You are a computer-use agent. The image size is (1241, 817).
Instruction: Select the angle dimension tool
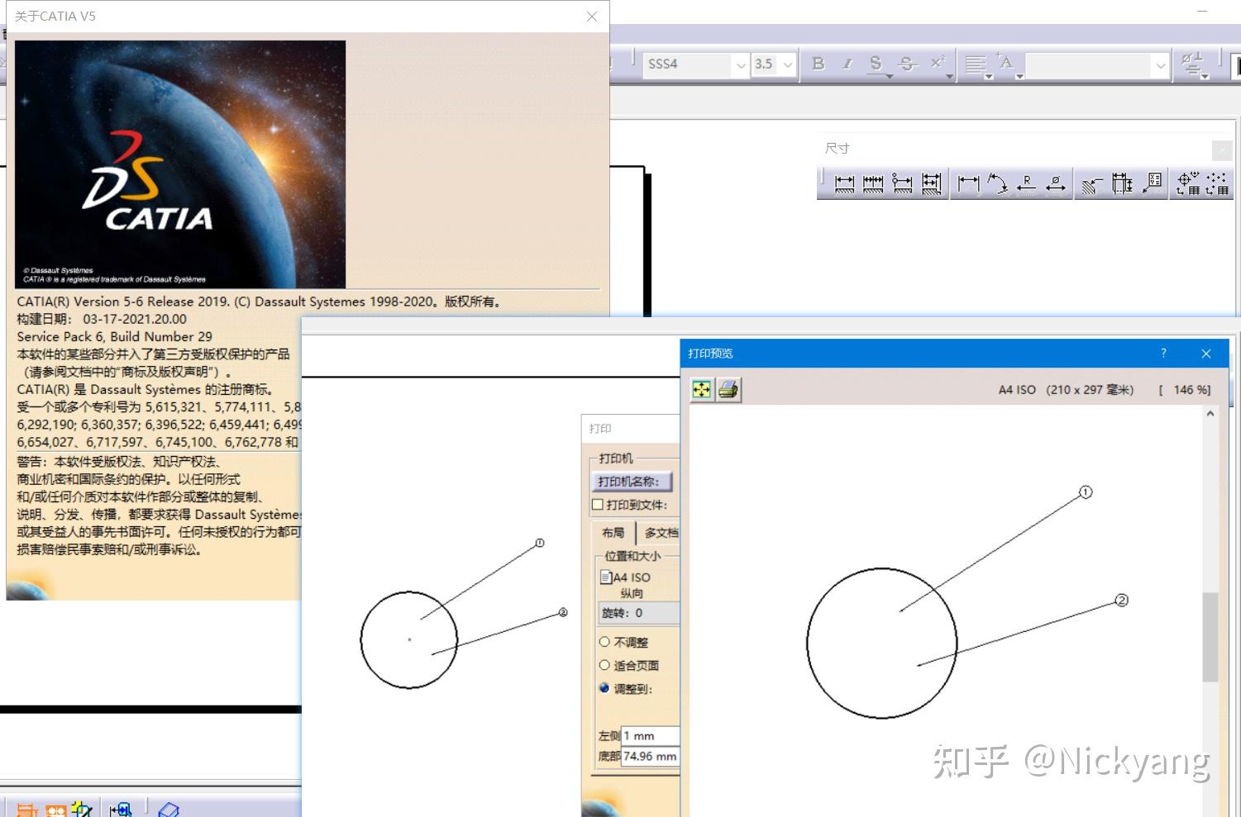click(x=998, y=183)
